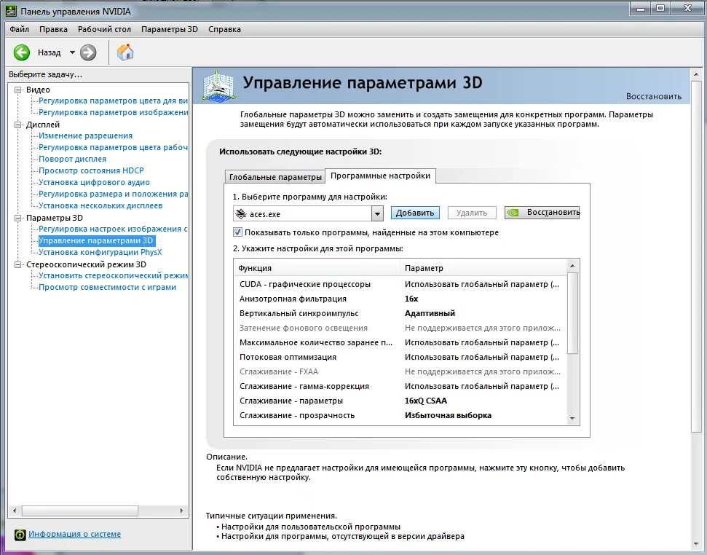Select Регулировка параметров изображения item under Видео
707x555 pixels.
point(113,112)
